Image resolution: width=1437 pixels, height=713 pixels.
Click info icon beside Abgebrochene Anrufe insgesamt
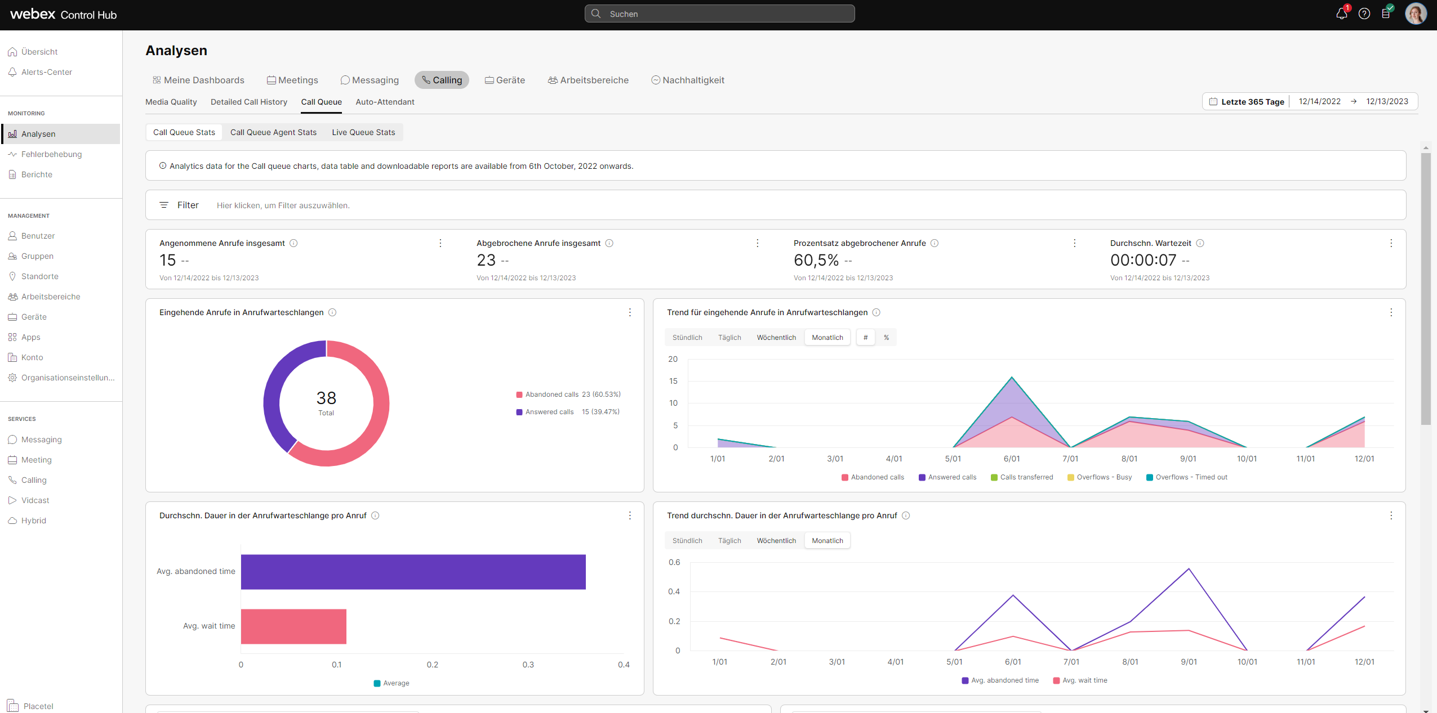[x=609, y=243]
